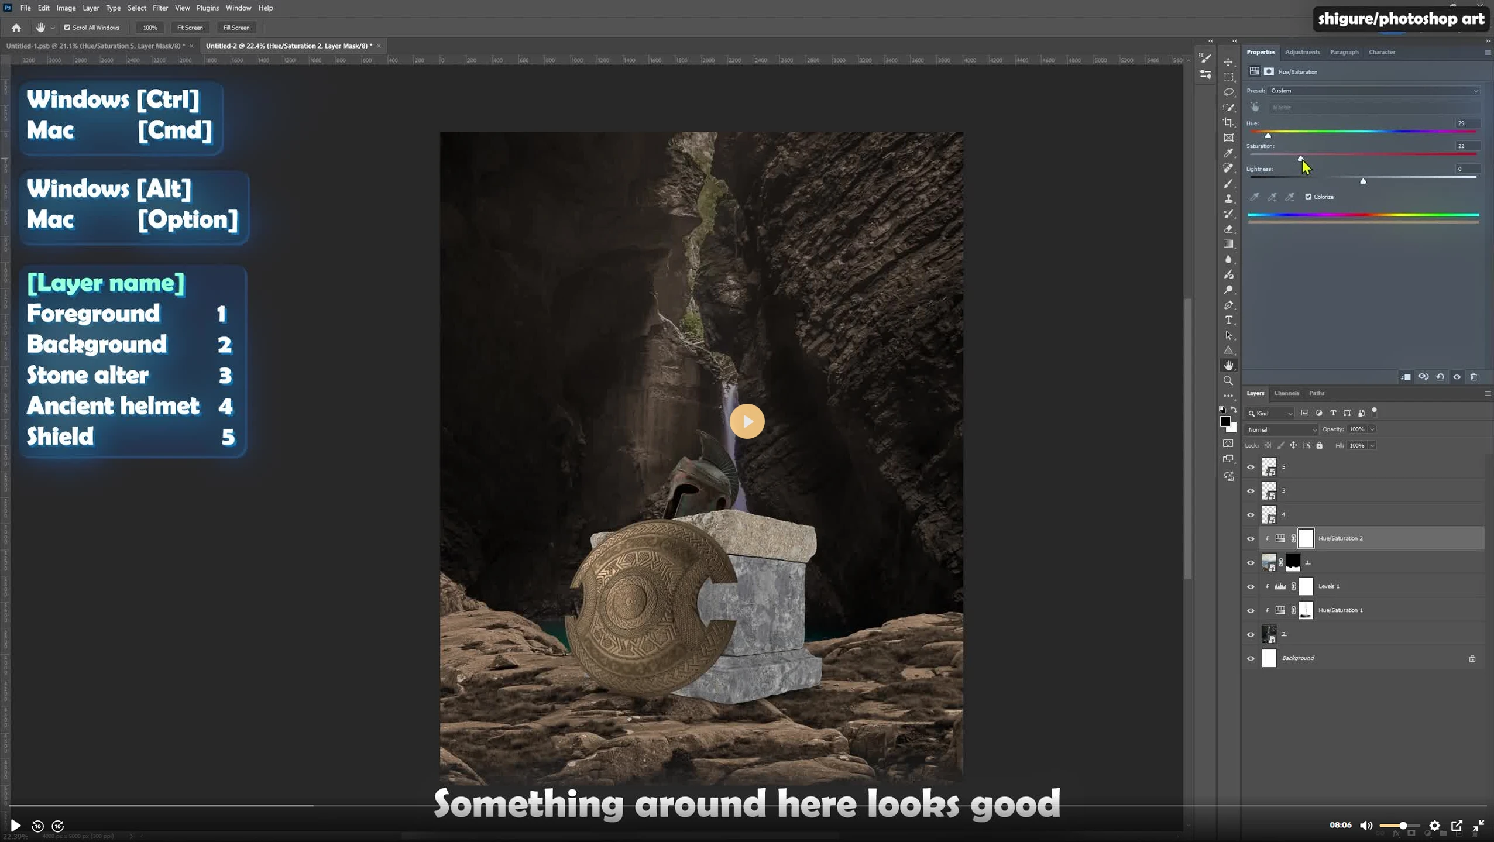1494x842 pixels.
Task: Select the Pen tool
Action: pos(1228,305)
